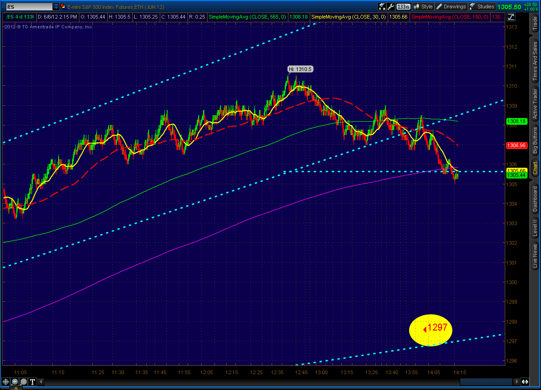Click the +20.50 net change value
This screenshot has height=390, width=541.
[x=531, y=5]
